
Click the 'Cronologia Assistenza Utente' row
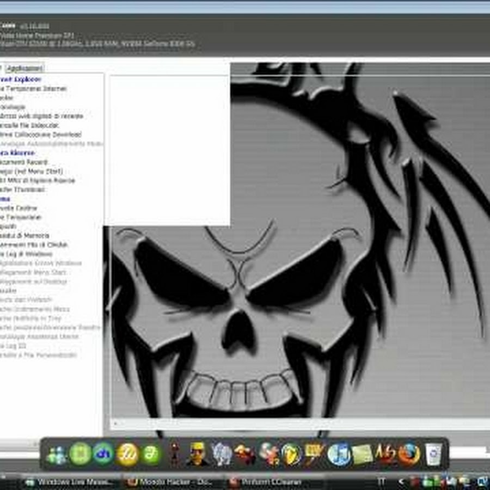[x=39, y=336]
